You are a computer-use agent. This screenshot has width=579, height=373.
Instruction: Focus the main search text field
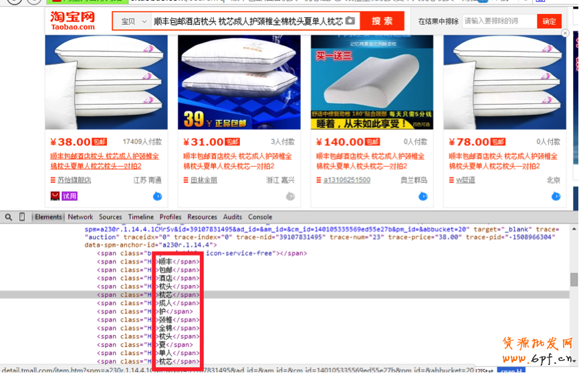pyautogui.click(x=248, y=21)
